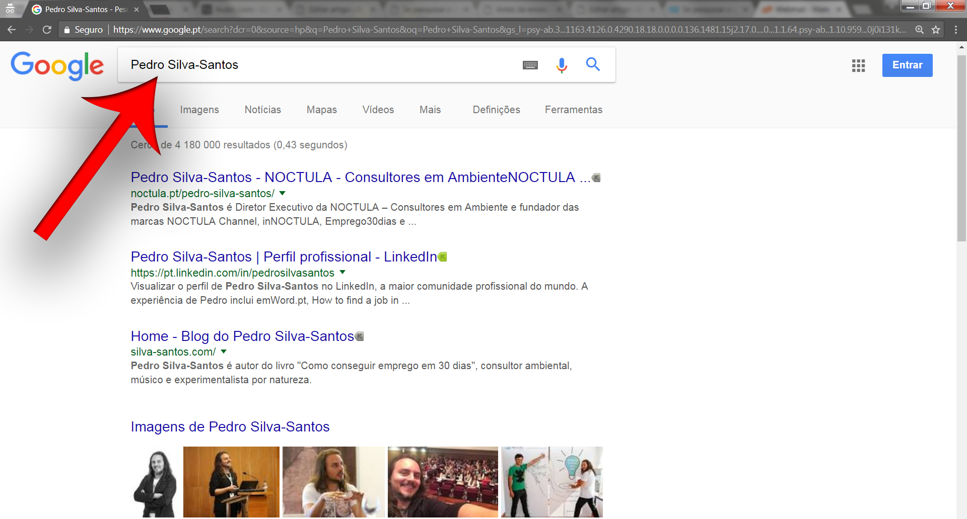This screenshot has width=967, height=519.
Task: Click the incognito icon in title bar
Action: click(x=10, y=9)
